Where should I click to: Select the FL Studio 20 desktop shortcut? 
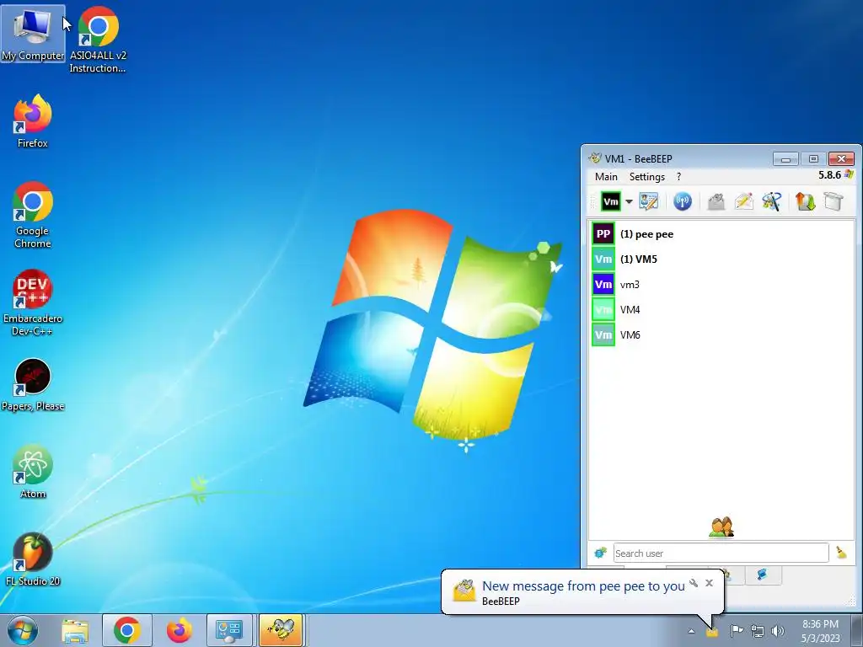click(33, 559)
